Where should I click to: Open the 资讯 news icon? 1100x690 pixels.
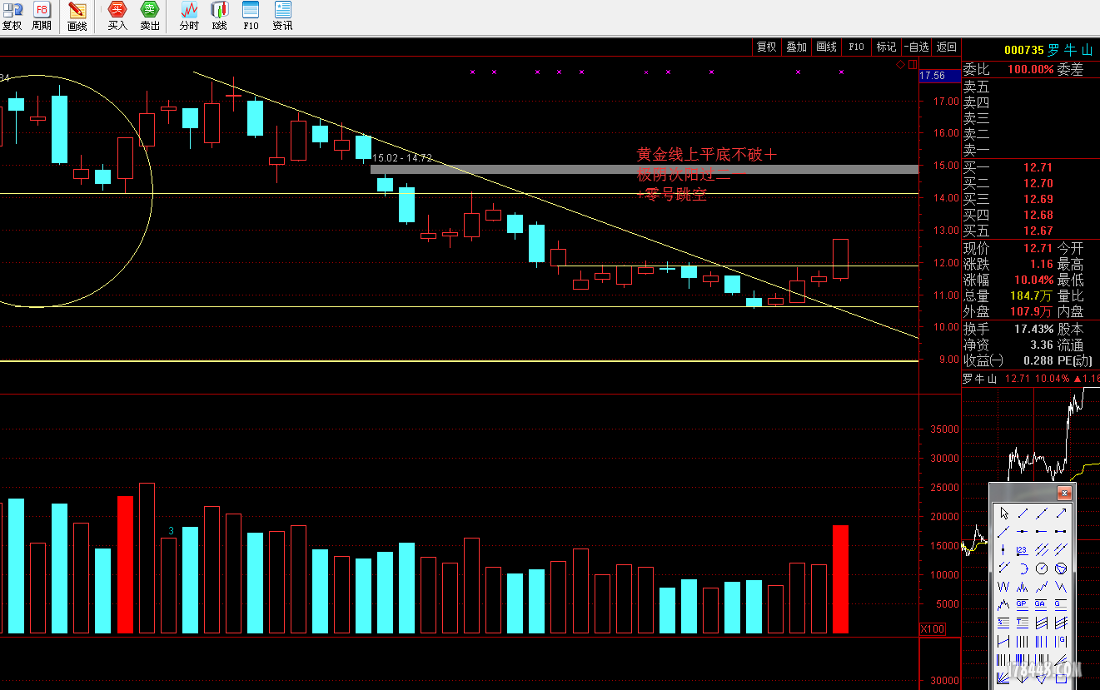tap(282, 16)
